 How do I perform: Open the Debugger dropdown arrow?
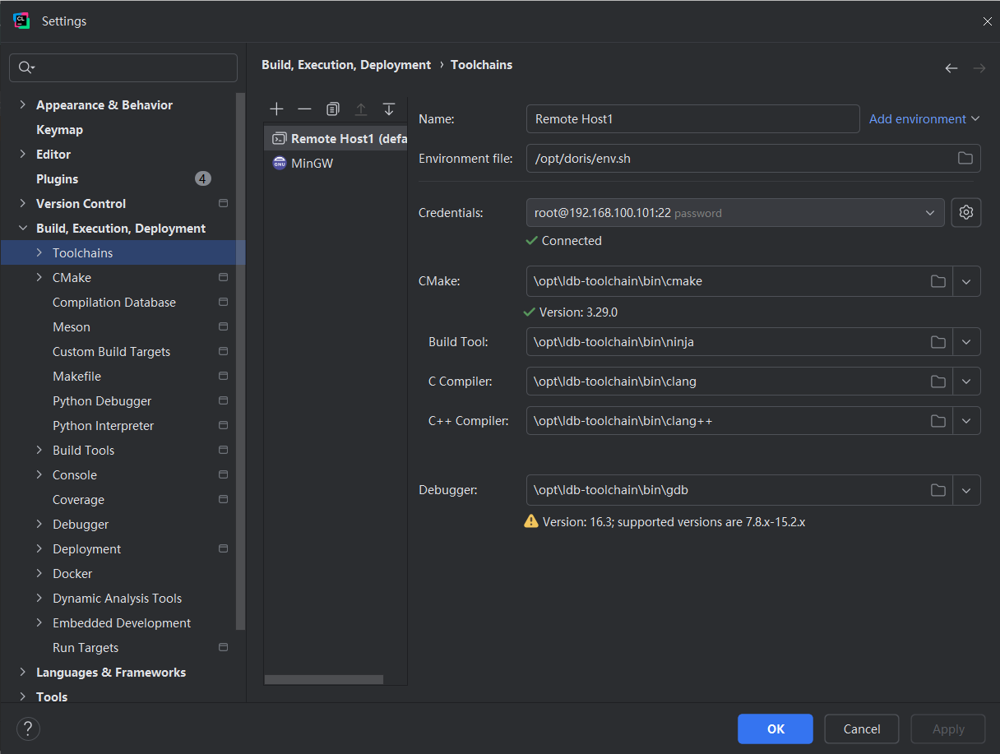[x=966, y=490]
